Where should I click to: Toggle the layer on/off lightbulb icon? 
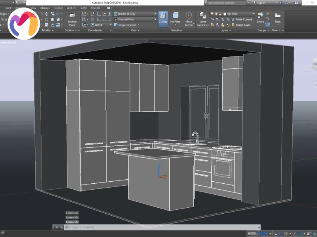point(212,14)
